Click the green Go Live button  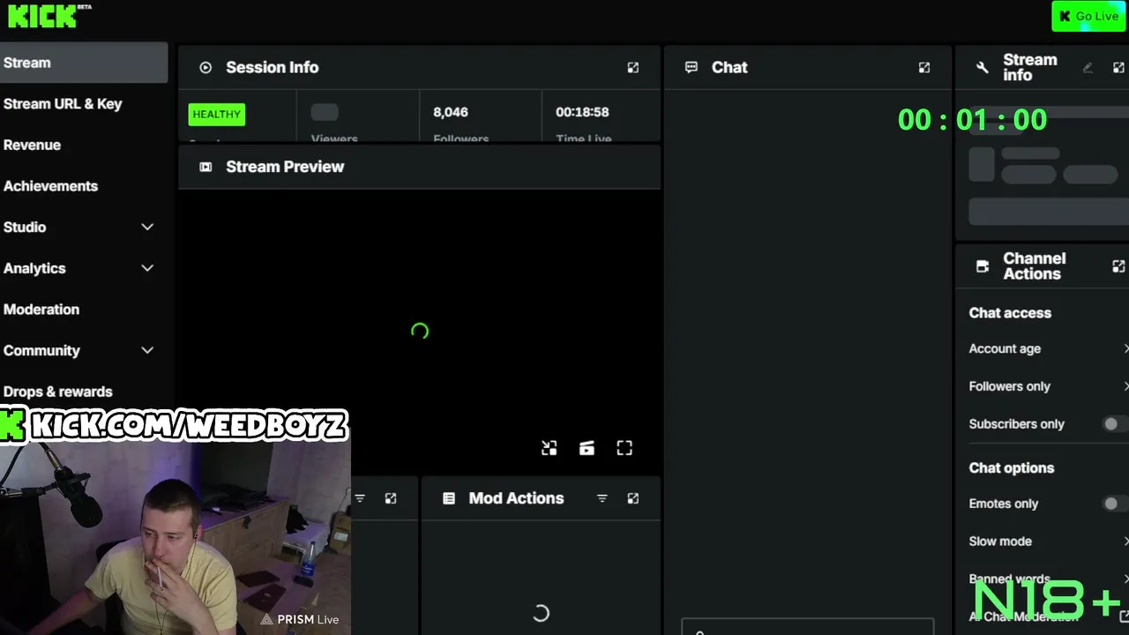point(1088,16)
